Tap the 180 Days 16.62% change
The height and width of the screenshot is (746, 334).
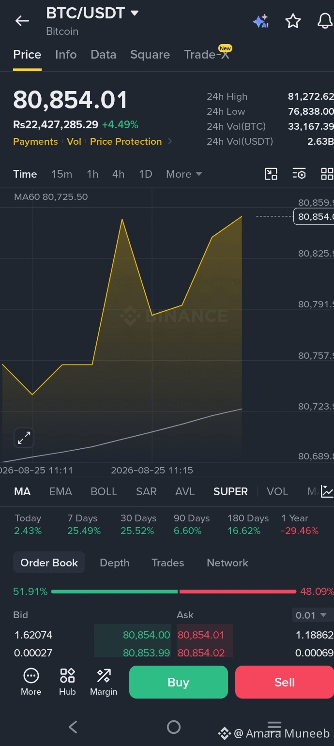pyautogui.click(x=248, y=524)
